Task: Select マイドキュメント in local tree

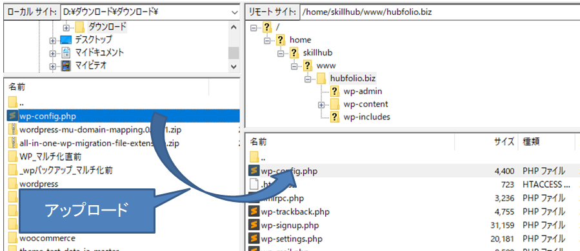Action: tap(99, 52)
